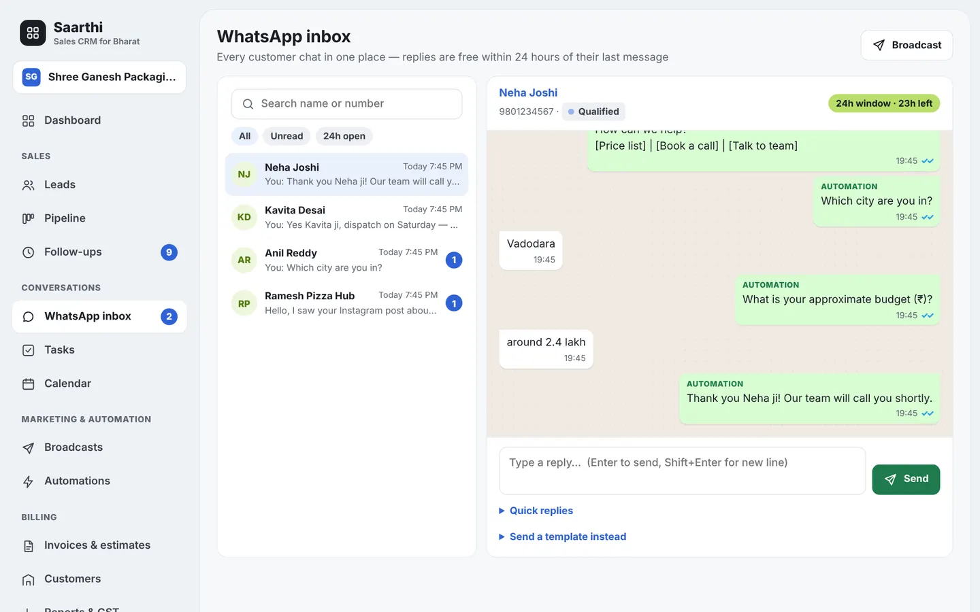Select the All chats filter
The width and height of the screenshot is (980, 612).
(x=245, y=136)
